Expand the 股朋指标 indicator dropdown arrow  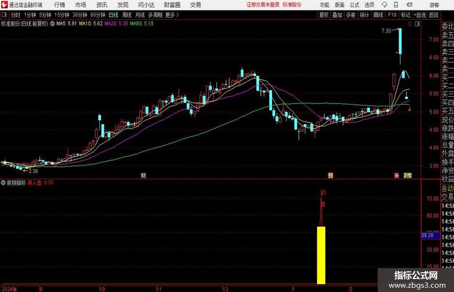point(3,183)
